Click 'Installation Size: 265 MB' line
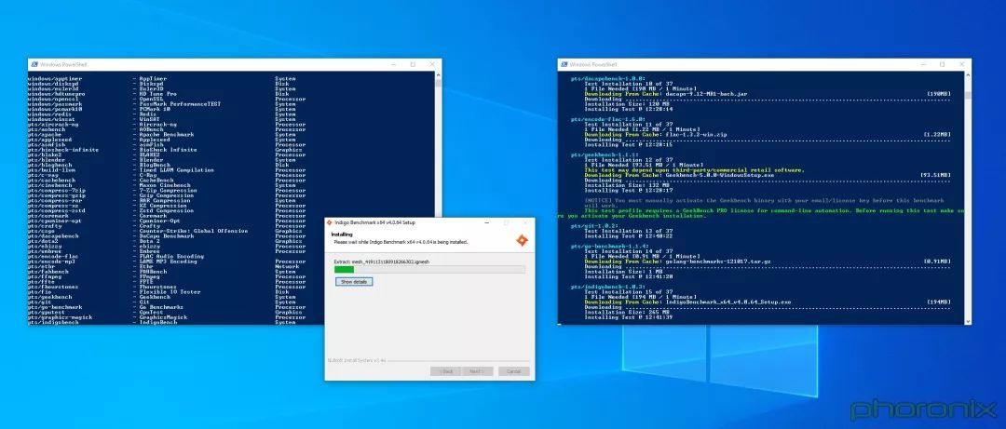 (626, 313)
